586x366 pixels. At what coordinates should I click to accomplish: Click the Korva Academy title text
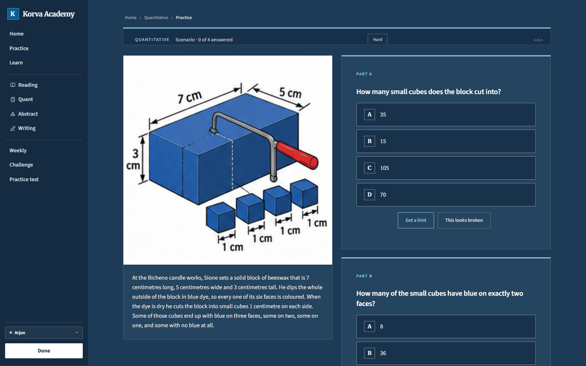pos(49,14)
